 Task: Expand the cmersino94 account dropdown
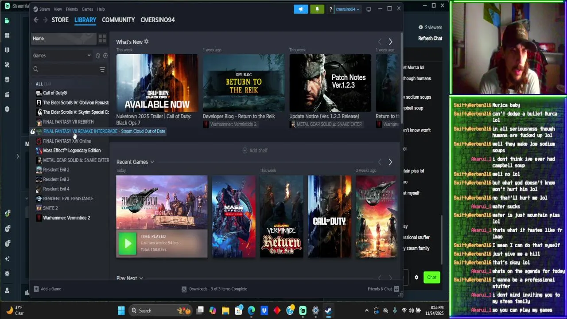click(347, 9)
